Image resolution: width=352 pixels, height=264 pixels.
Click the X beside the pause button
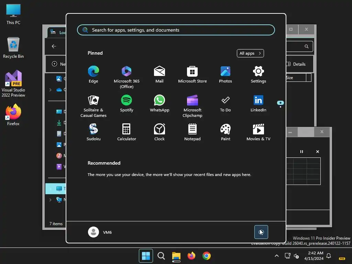(317, 152)
